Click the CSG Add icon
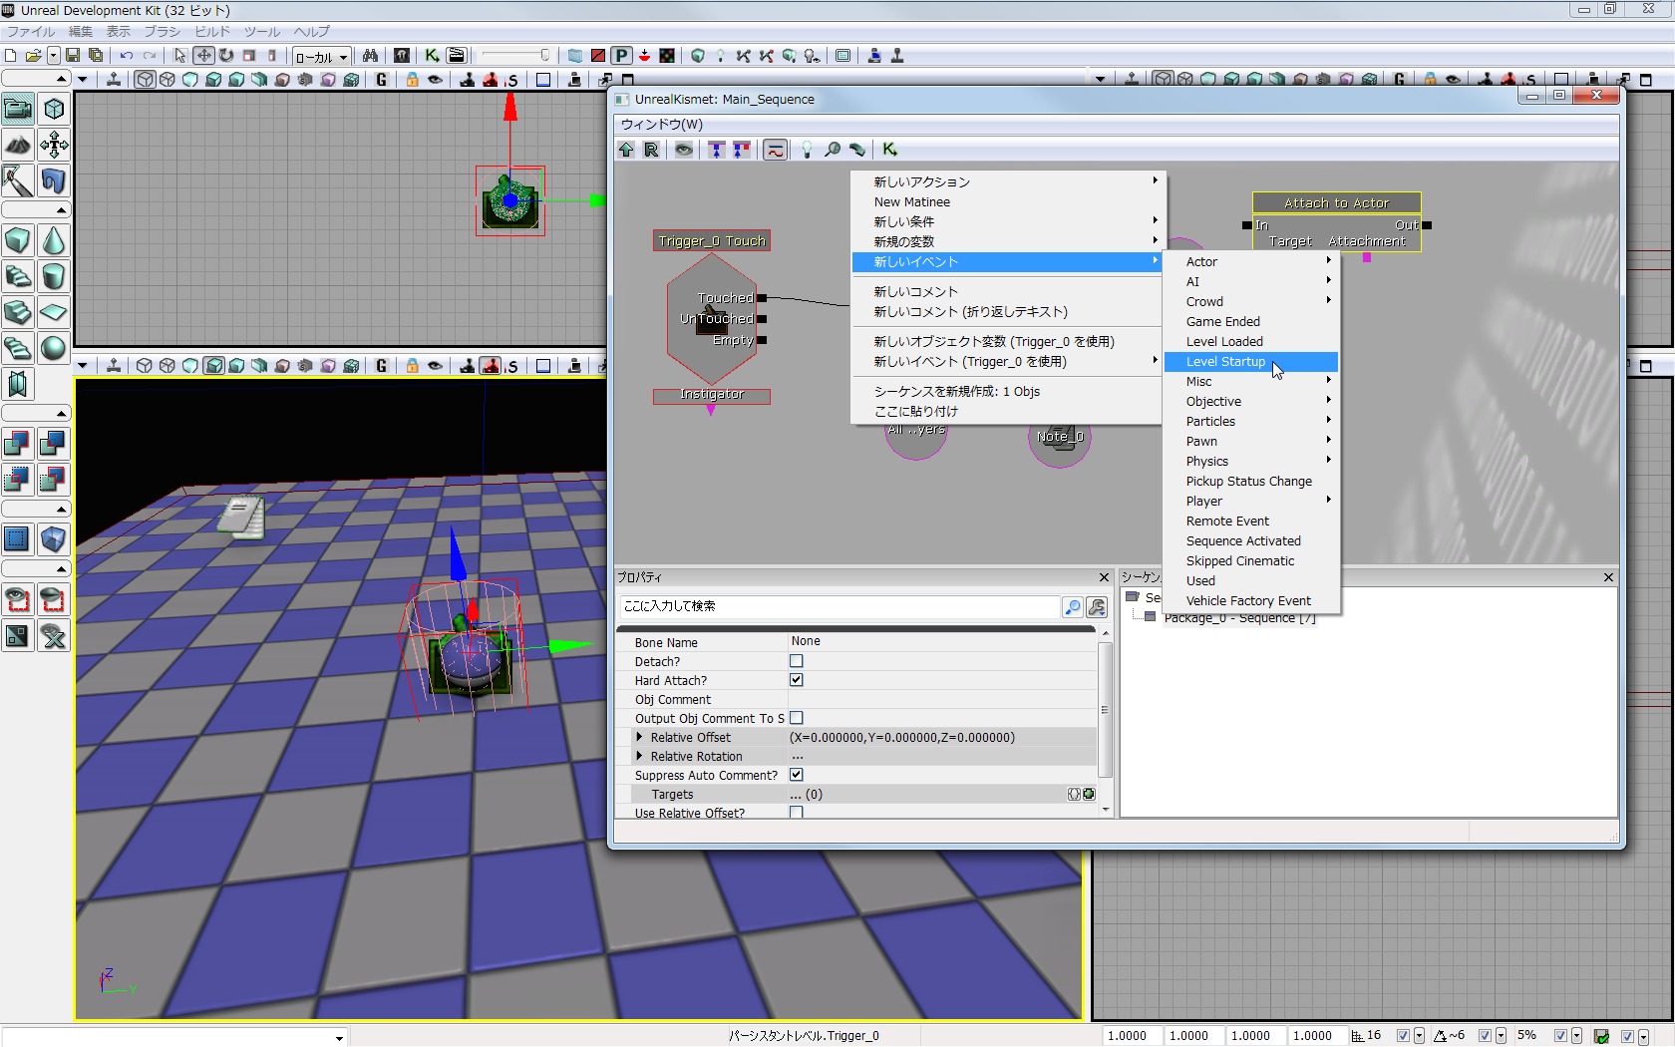The height and width of the screenshot is (1047, 1675). [x=18, y=443]
